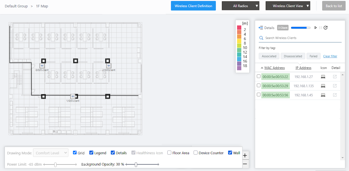The width and height of the screenshot is (349, 171).
Task: Click laptop icon for 192.168.1.27
Action: (323, 77)
